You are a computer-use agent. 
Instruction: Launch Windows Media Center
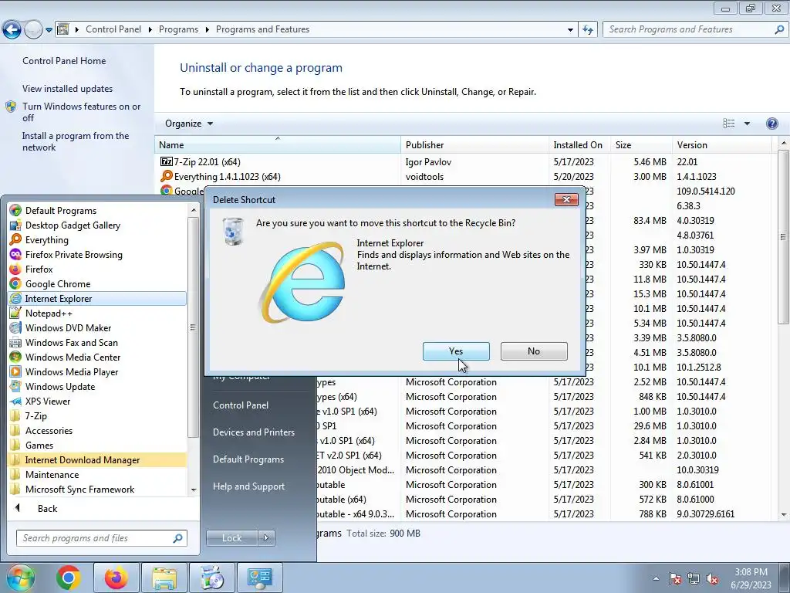pos(73,357)
